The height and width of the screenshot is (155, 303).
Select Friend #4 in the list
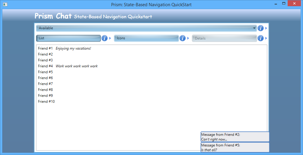pos(46,66)
